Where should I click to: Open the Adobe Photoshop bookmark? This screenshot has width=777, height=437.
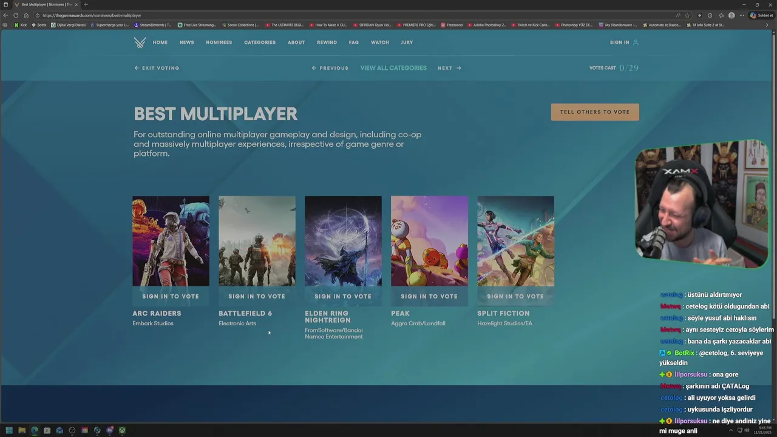[x=487, y=25]
